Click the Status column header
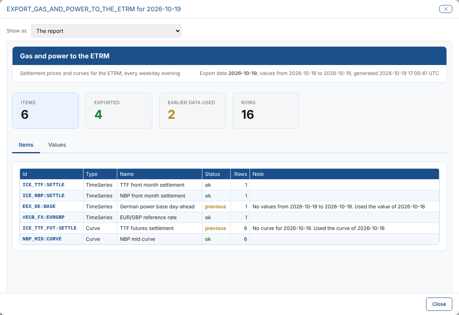The image size is (459, 315). [216, 174]
